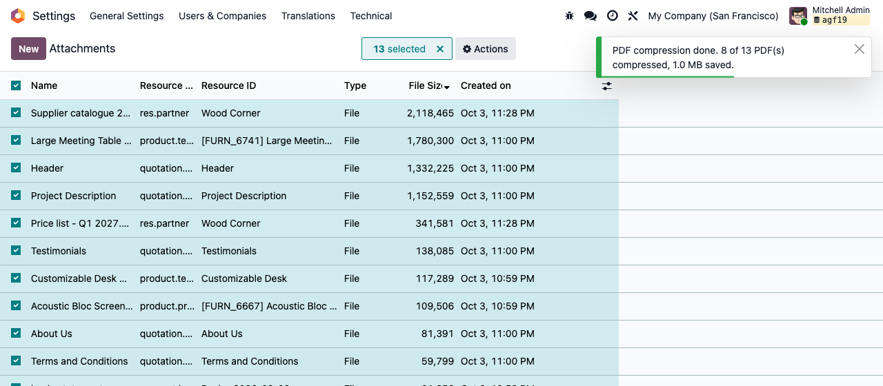Click the Project Description resource ID cell
The height and width of the screenshot is (386, 883).
click(x=244, y=196)
